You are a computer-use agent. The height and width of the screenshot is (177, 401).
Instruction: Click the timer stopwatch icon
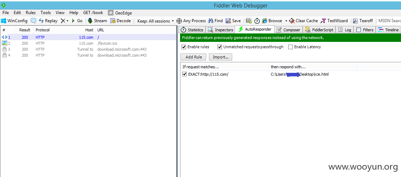coord(257,21)
